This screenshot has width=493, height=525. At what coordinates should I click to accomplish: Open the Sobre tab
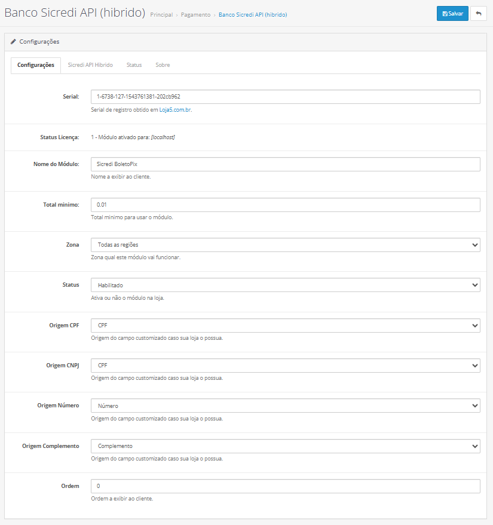tap(163, 65)
